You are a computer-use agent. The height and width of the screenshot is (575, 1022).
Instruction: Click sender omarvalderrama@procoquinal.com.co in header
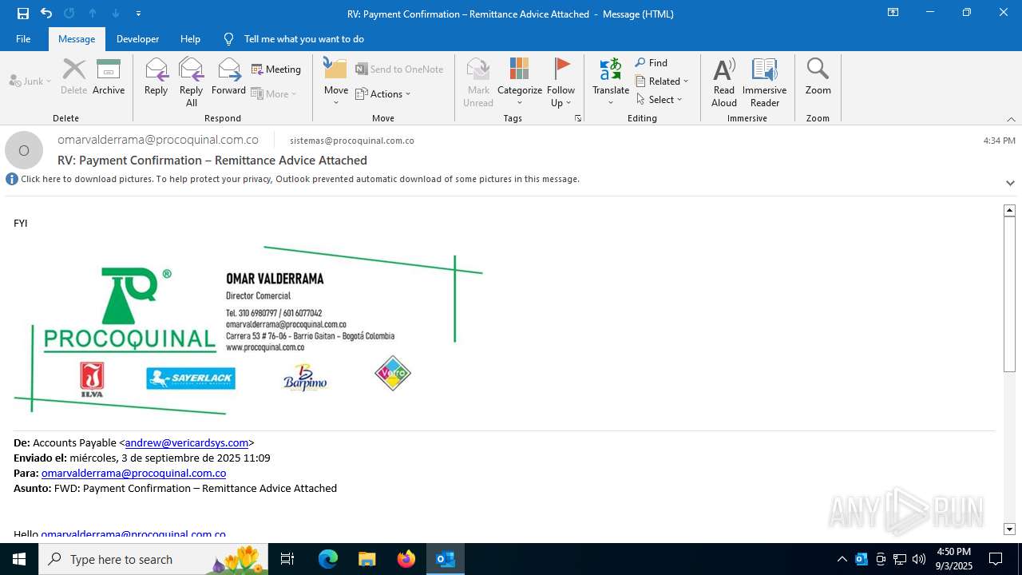(x=158, y=140)
